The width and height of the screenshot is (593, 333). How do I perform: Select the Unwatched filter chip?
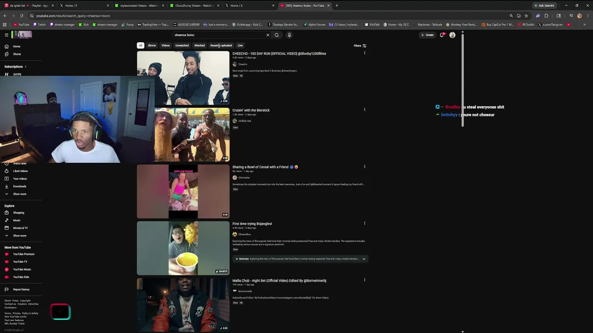click(182, 45)
